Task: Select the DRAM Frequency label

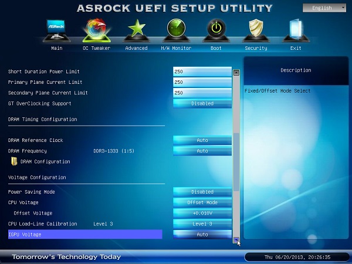Action: (x=28, y=151)
